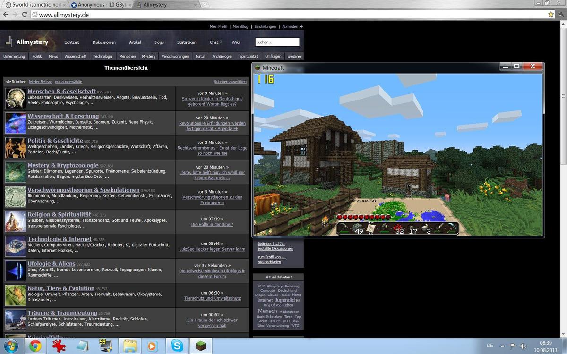
Task: Open the Einstellungen link
Action: (266, 27)
